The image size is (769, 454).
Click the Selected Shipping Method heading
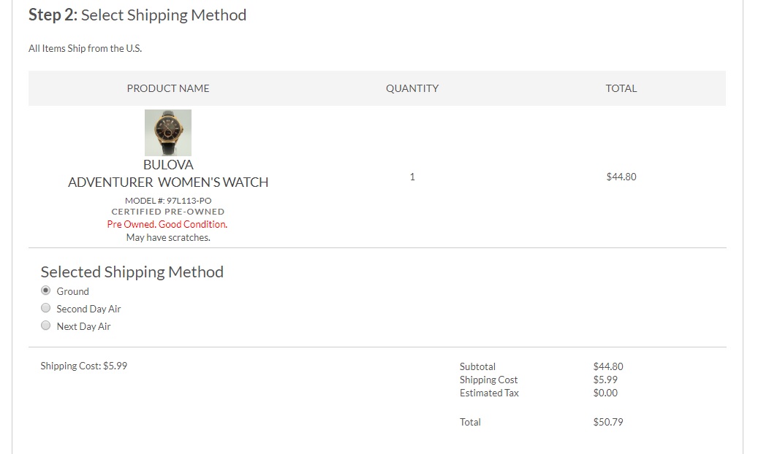pyautogui.click(x=132, y=272)
